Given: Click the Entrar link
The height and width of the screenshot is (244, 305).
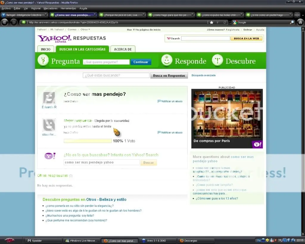Looking at the screenshot, I should 248,29.
